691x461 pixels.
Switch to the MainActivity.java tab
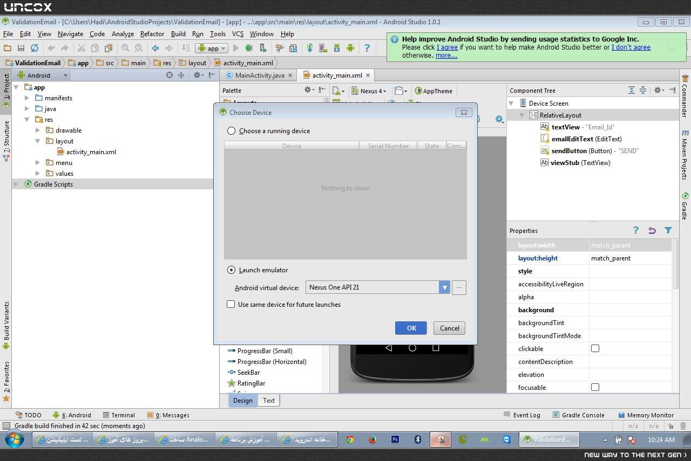(x=259, y=75)
